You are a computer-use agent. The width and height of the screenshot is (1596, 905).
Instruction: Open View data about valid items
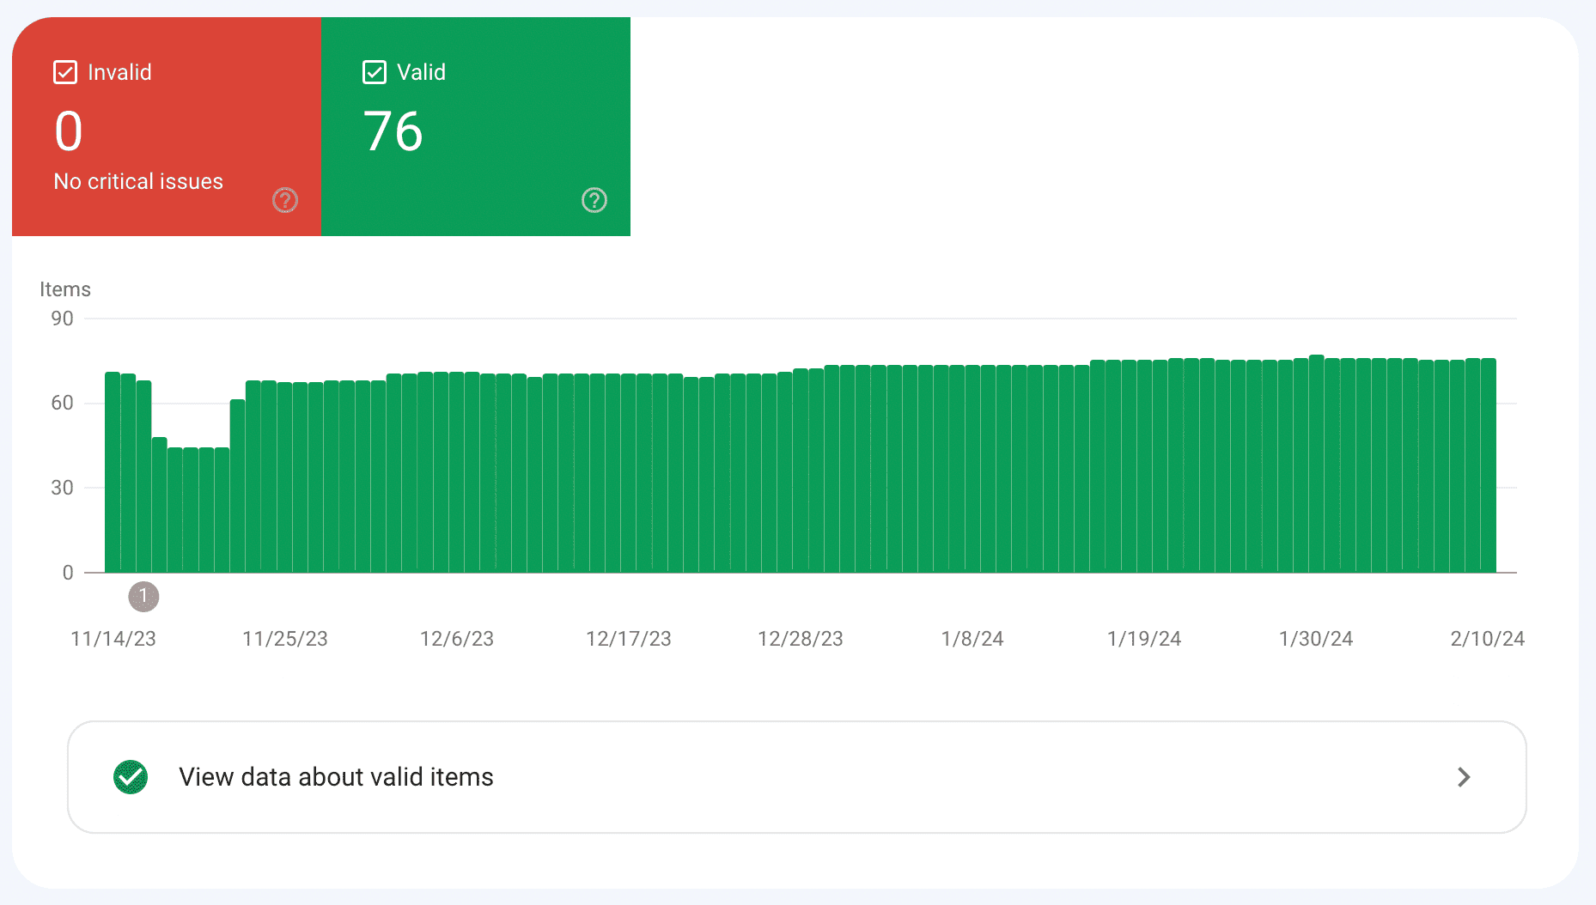[796, 777]
